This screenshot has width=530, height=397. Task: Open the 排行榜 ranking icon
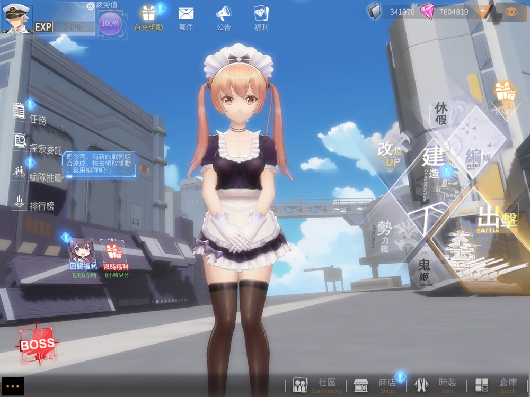[19, 202]
